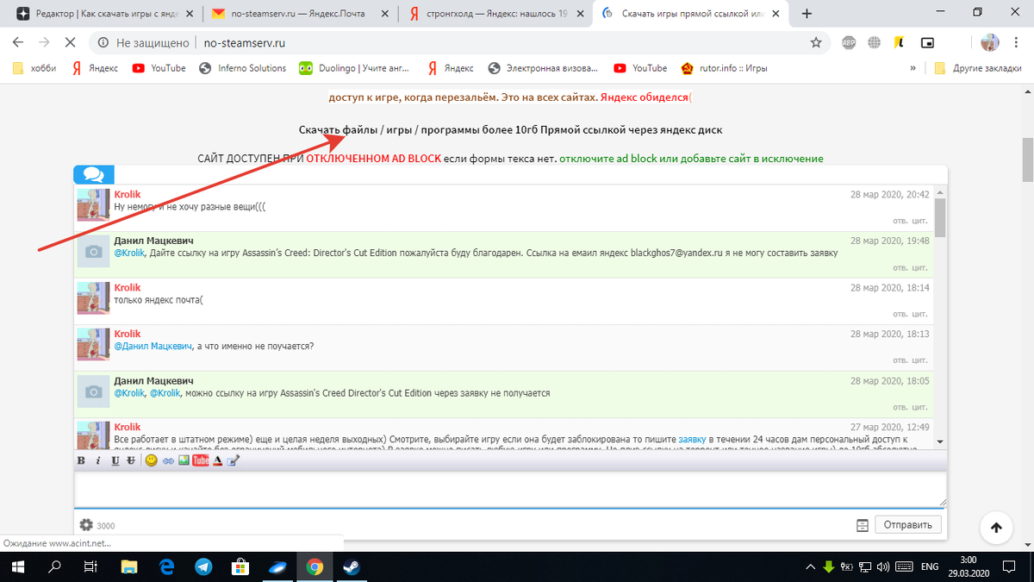Switch to the стронгхолд Яндекс search tab
This screenshot has height=582, width=1034.
click(x=497, y=14)
